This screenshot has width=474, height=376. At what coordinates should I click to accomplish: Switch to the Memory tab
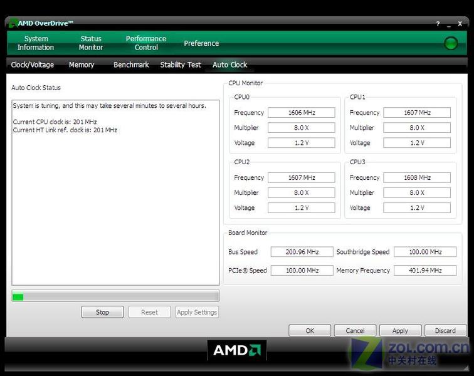tap(82, 65)
